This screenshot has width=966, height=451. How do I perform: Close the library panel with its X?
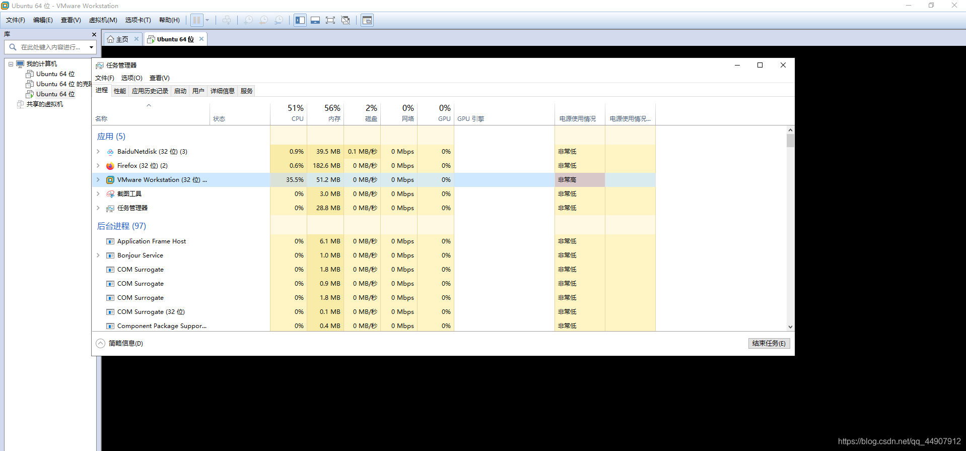(x=94, y=34)
